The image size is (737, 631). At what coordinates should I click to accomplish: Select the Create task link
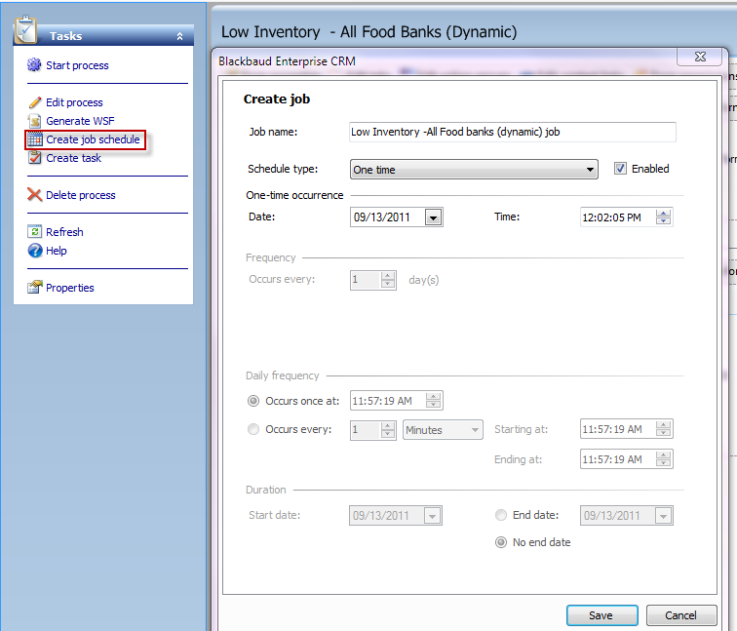tap(73, 158)
